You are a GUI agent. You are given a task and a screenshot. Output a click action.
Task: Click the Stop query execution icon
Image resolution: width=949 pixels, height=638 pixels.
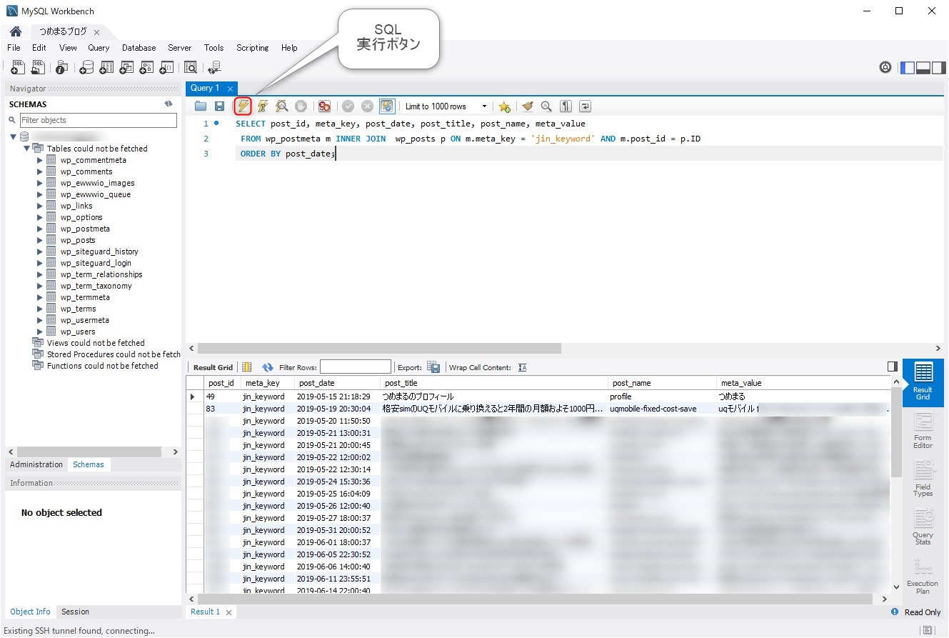[301, 106]
